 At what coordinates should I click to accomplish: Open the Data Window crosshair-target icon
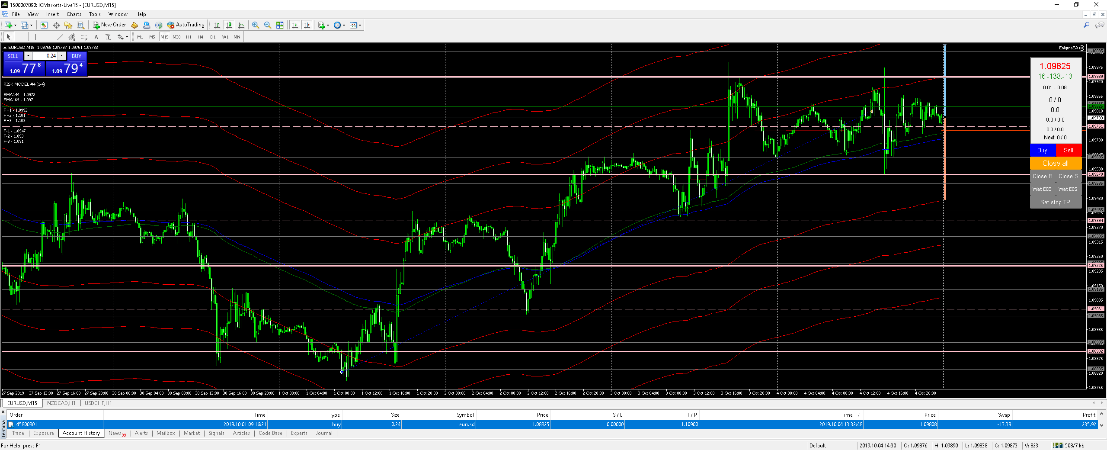point(56,25)
